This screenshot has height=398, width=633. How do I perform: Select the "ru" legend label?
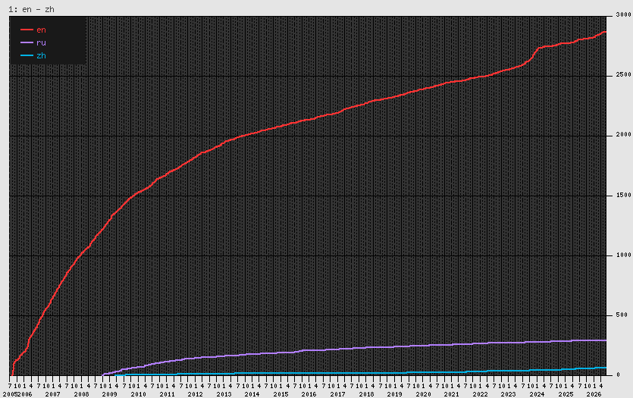pos(41,42)
